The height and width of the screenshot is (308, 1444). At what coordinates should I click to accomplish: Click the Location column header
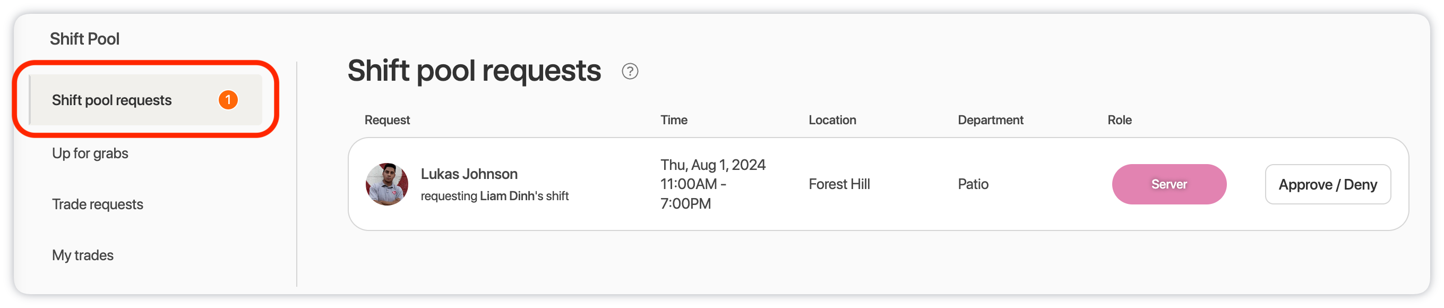832,120
